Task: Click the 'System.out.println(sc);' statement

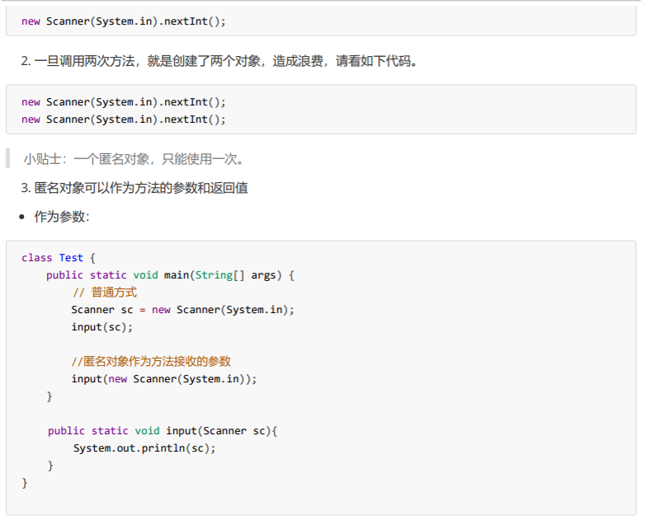Action: tap(144, 448)
